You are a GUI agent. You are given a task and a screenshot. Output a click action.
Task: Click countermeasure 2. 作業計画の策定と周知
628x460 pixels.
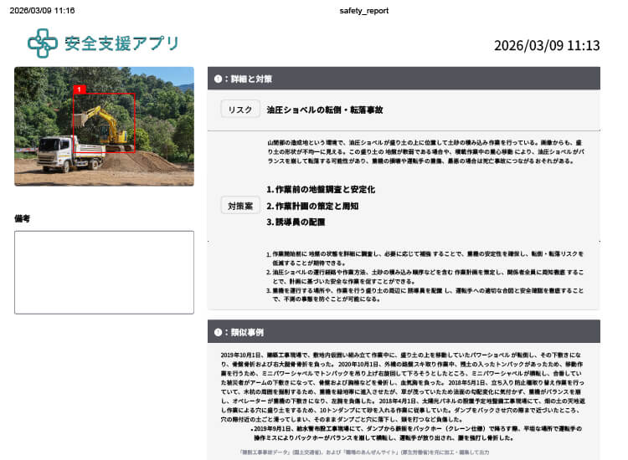click(312, 206)
